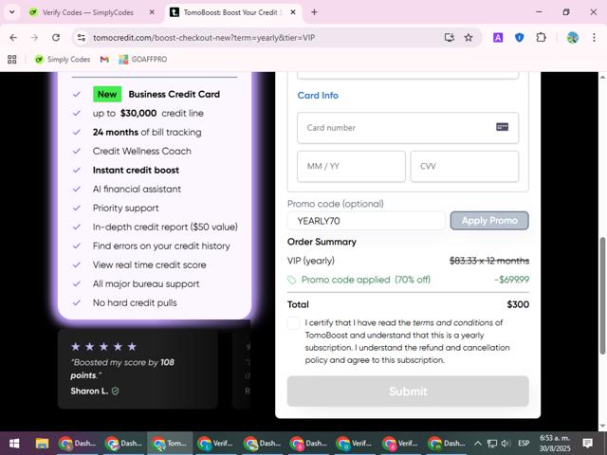607x455 pixels.
Task: Install app icon in the address bar
Action: [449, 38]
